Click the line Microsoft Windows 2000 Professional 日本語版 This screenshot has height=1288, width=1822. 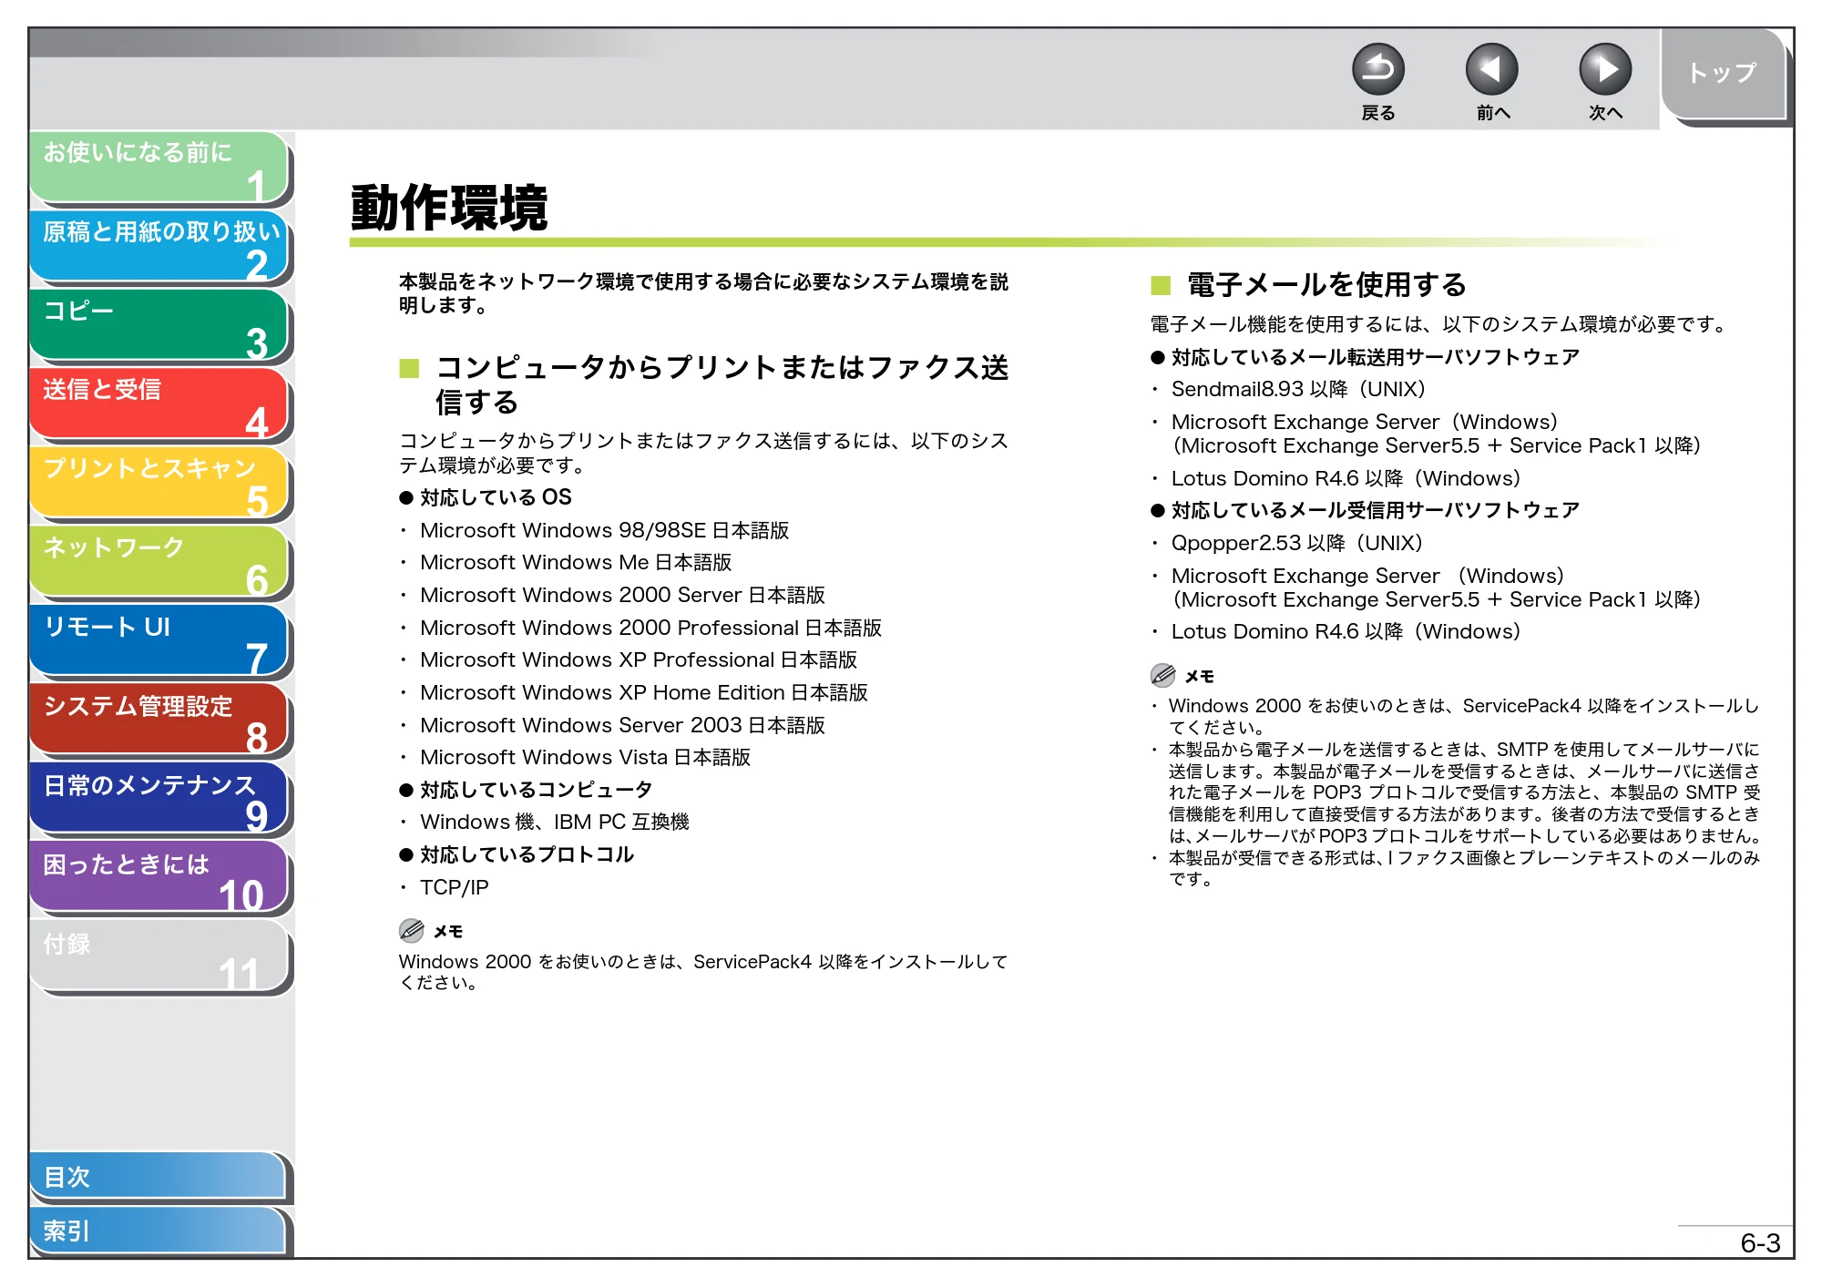tap(650, 628)
